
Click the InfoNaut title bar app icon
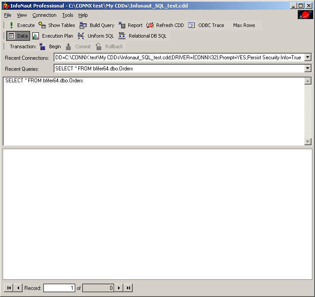click(x=6, y=6)
